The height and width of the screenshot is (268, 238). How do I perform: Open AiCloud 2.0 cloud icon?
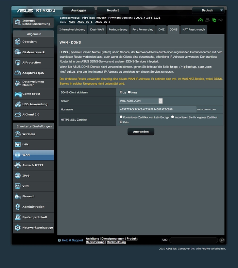[x=18, y=114]
